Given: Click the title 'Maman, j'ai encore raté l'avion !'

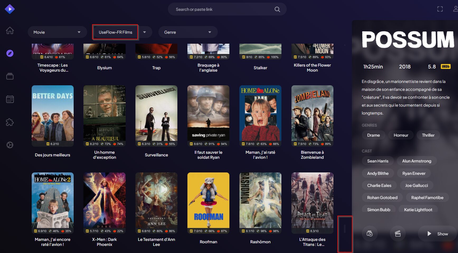Looking at the screenshot, I should click(x=53, y=242).
